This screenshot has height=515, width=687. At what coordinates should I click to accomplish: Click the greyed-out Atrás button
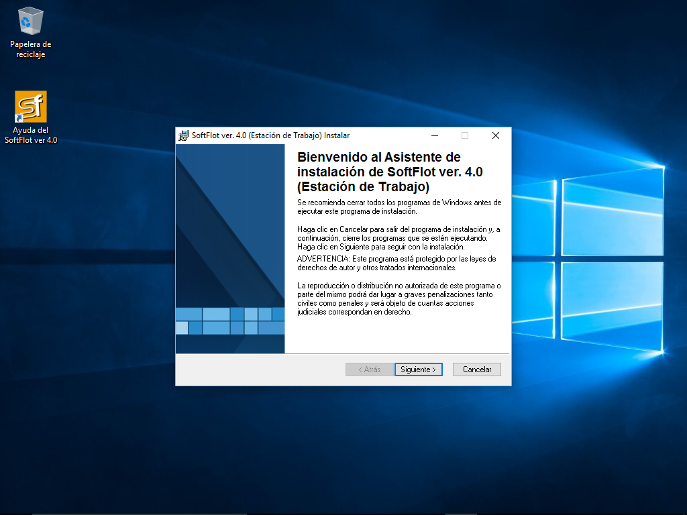tap(369, 369)
